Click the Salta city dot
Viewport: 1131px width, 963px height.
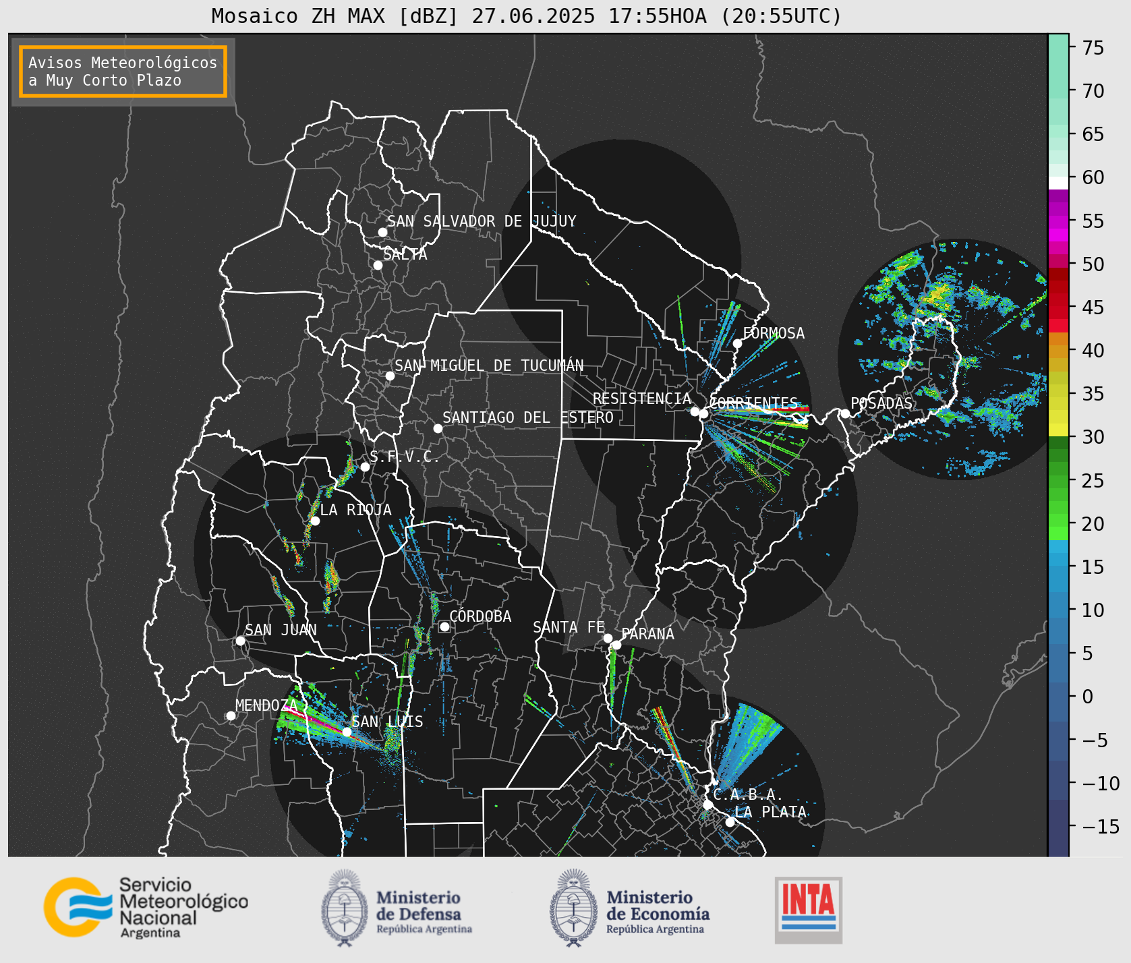[x=378, y=265]
